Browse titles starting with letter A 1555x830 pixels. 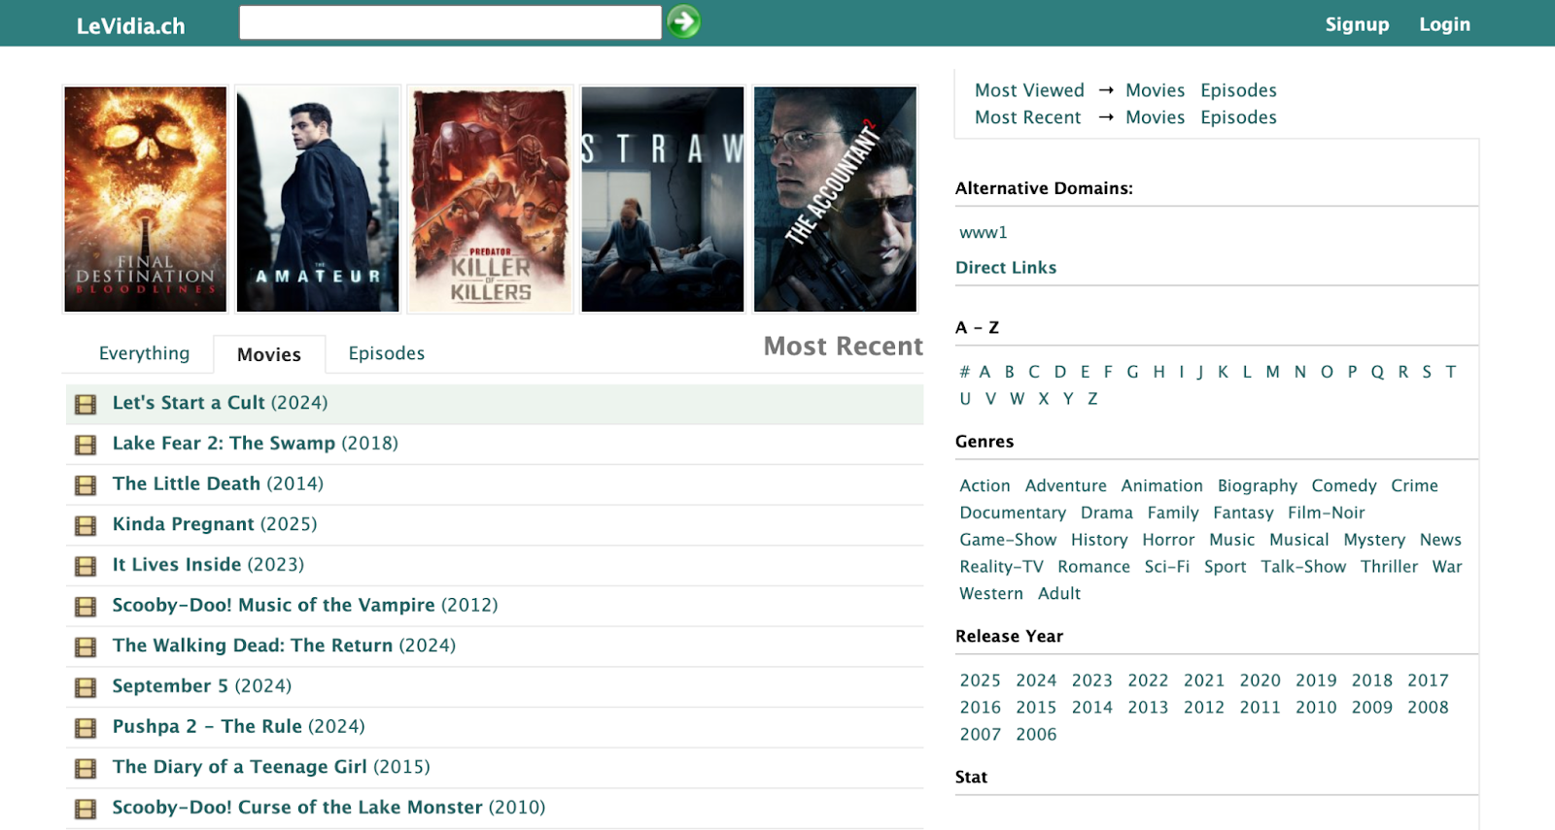(x=985, y=372)
